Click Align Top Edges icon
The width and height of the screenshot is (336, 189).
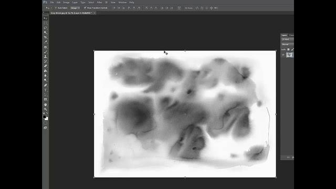click(114, 8)
